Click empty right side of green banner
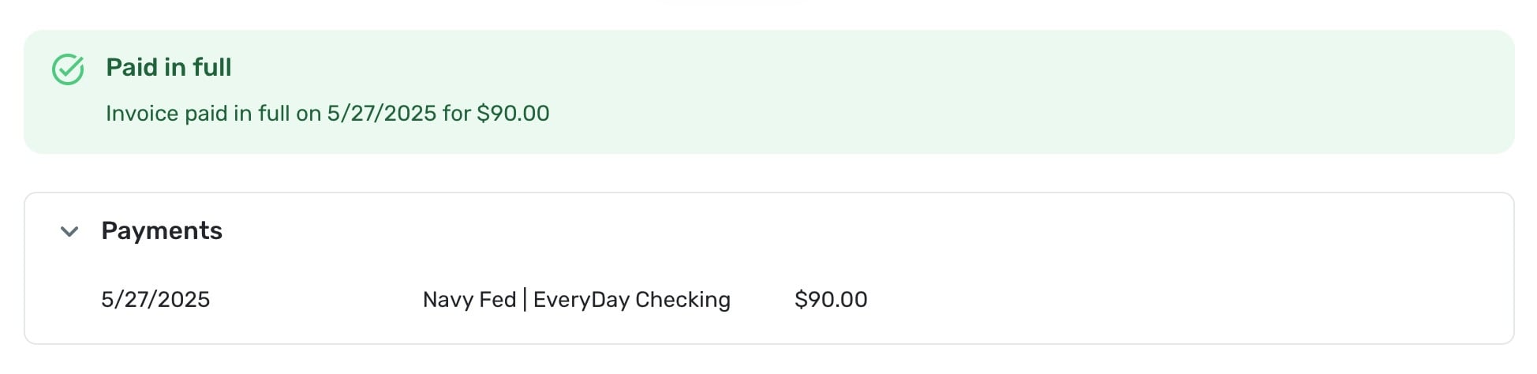Screen dimensions: 1537x374 tap(1105, 92)
